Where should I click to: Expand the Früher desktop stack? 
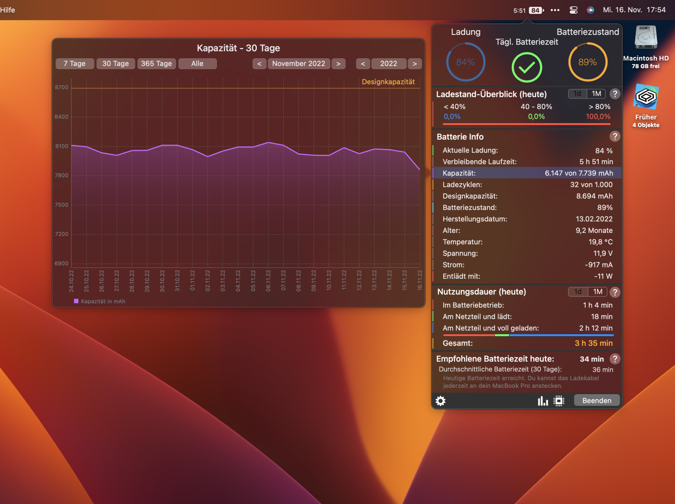click(646, 97)
